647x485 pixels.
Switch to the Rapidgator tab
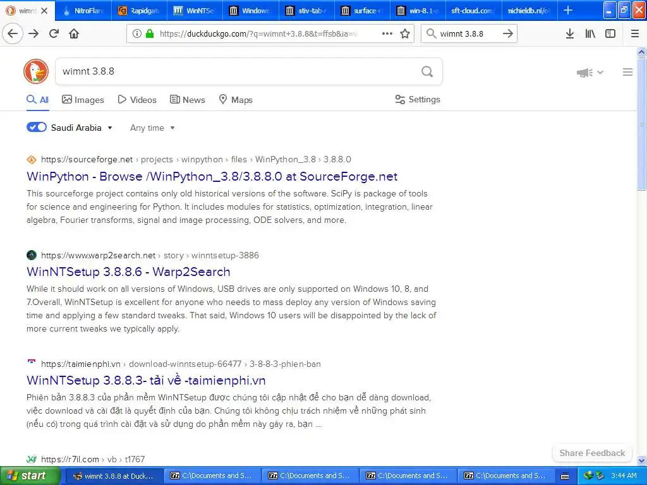139,11
